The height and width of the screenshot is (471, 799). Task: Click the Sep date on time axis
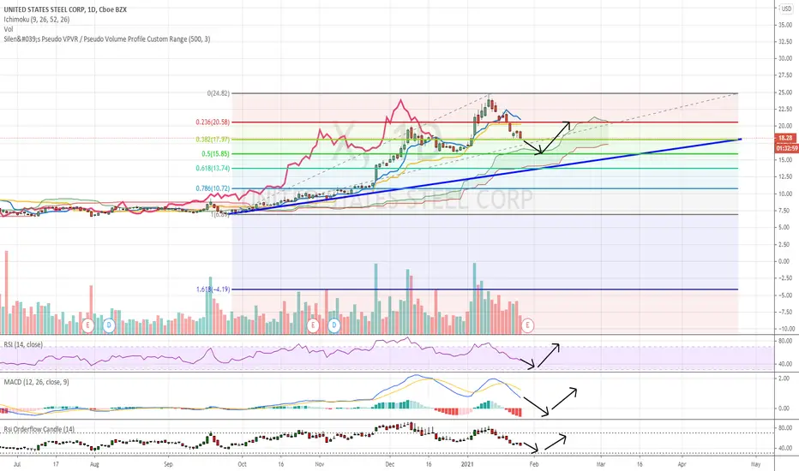click(x=169, y=464)
